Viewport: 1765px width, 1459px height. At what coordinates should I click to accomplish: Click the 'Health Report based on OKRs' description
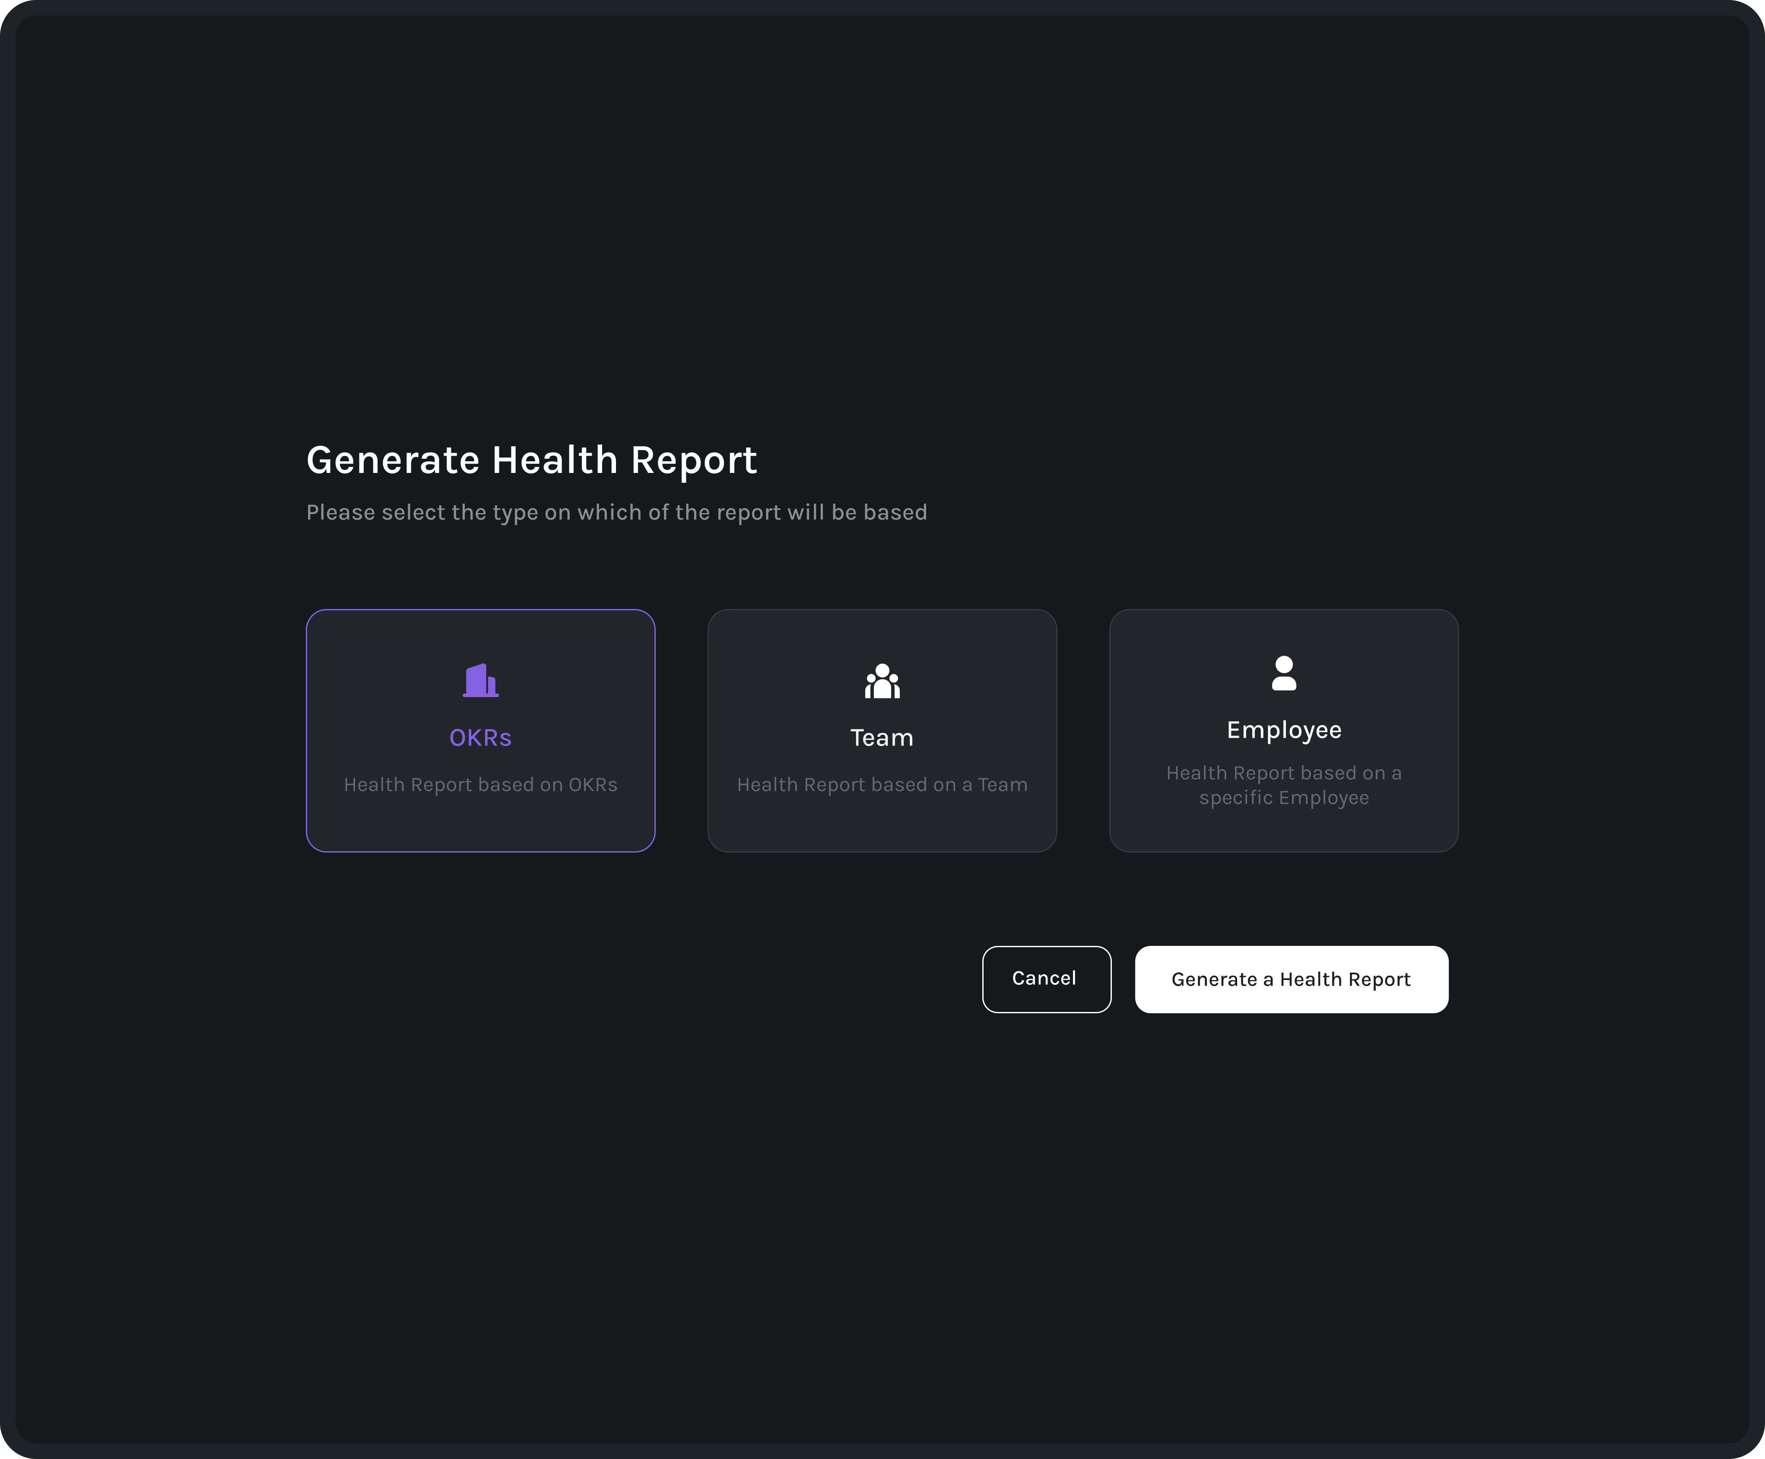coord(481,784)
